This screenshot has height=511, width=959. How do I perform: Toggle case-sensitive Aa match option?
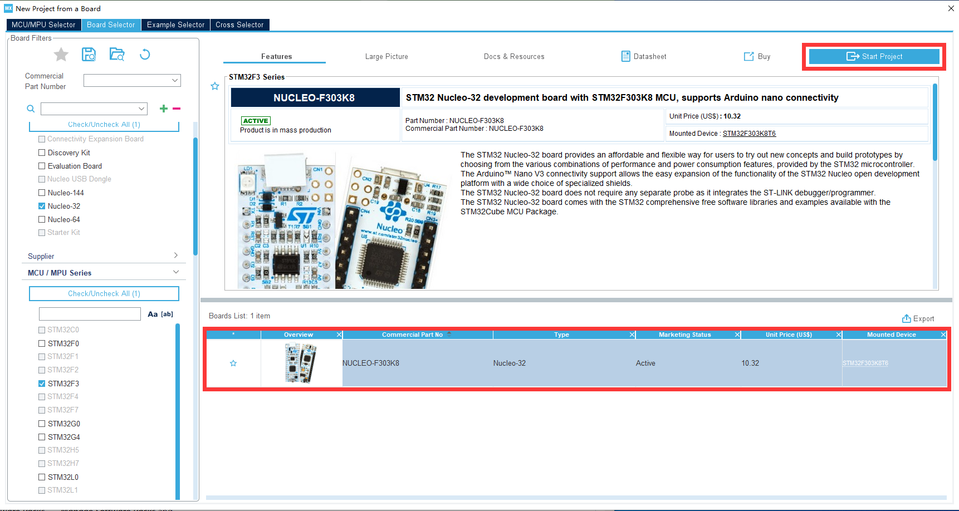tap(153, 314)
